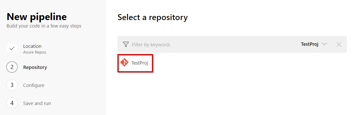Open the Save and run step label
Screen dimensions: 352x115
(x=37, y=103)
